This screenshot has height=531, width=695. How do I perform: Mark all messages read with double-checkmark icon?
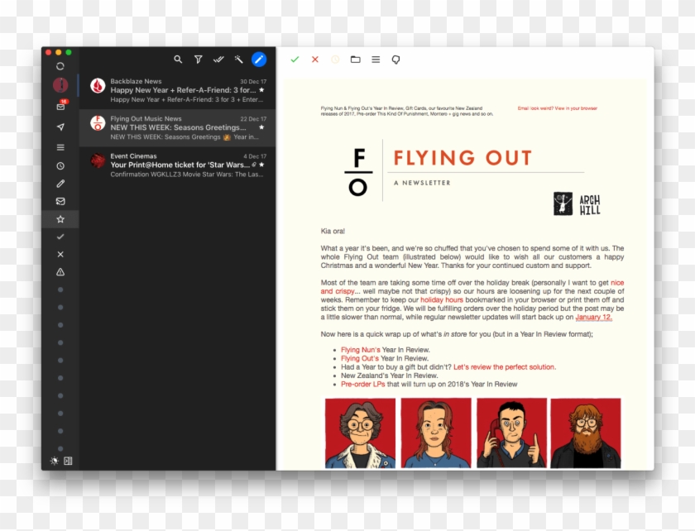pyautogui.click(x=218, y=60)
